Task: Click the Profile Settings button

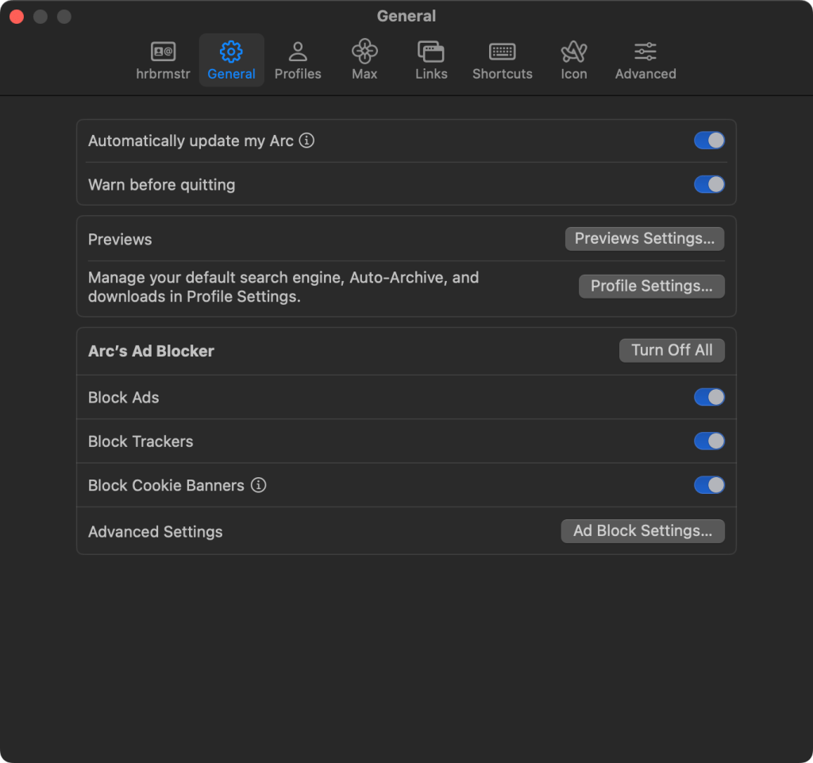Action: 651,286
